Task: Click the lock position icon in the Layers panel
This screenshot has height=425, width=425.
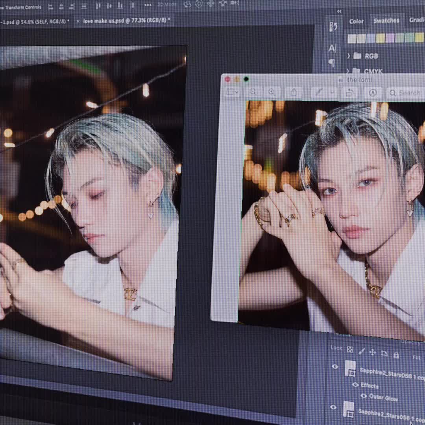Action: point(372,352)
